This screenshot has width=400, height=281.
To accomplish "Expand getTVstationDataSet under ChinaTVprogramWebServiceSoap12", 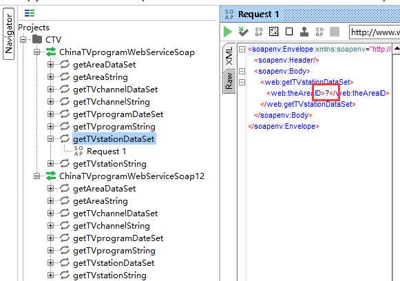I will pos(50,263).
